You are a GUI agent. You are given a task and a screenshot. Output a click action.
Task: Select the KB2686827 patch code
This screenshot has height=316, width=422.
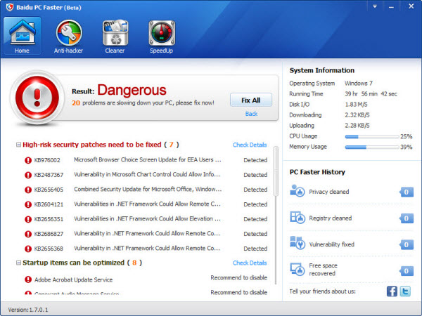coord(49,234)
